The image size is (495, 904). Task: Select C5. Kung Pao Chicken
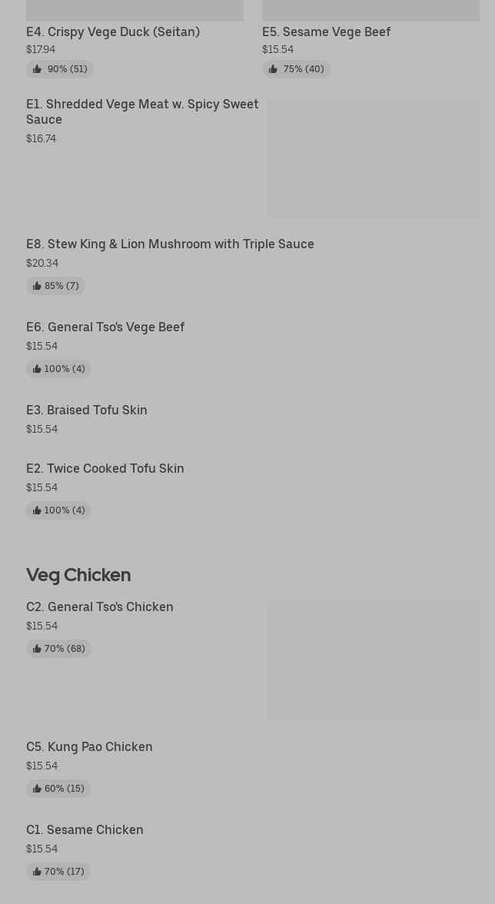coord(89,746)
